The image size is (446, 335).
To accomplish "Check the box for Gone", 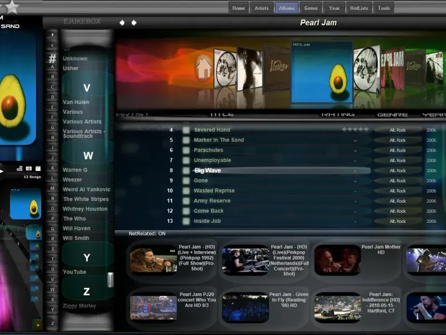I will click(186, 180).
